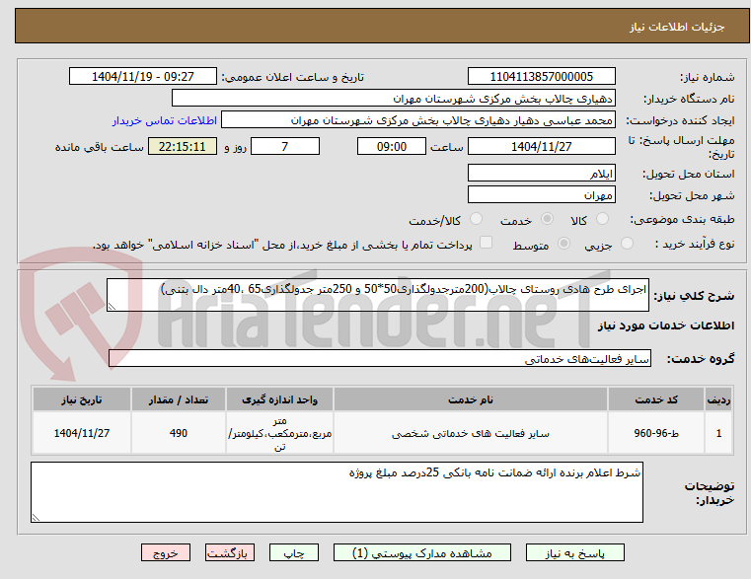Click the نام خدمت column header
Image resolution: width=751 pixels, height=579 pixels.
[471, 399]
